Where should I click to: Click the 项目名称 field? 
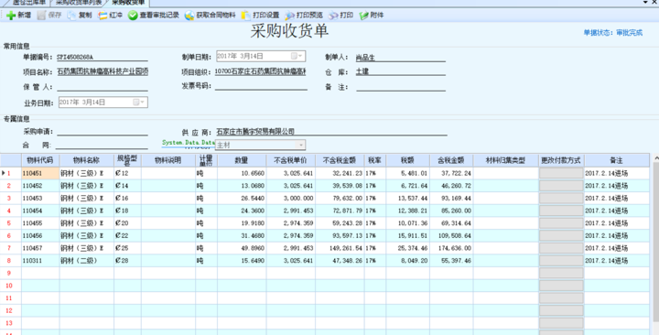pyautogui.click(x=103, y=72)
